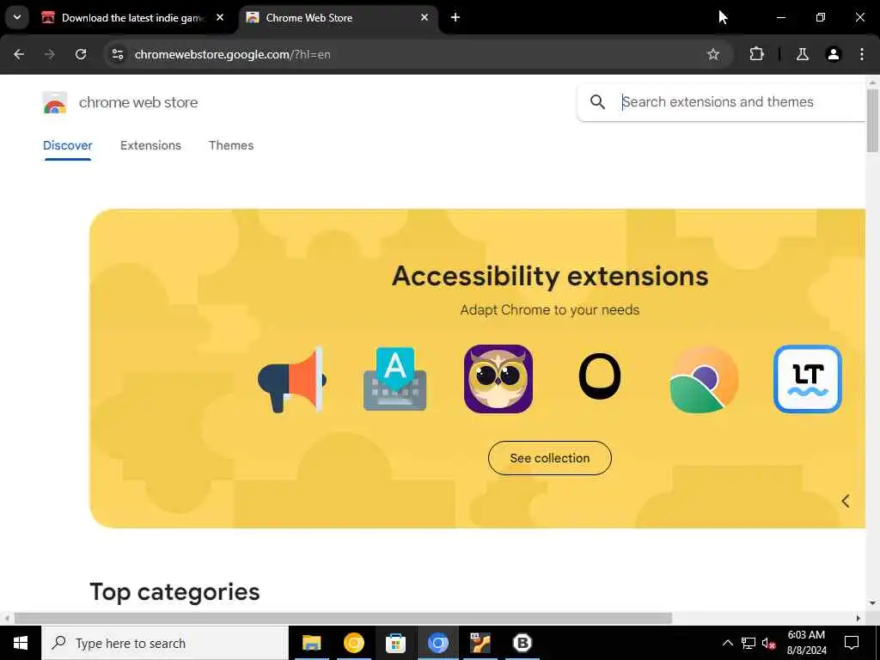The height and width of the screenshot is (660, 880).
Task: Click the Adapt Chrome to your needs text
Action: 550,309
